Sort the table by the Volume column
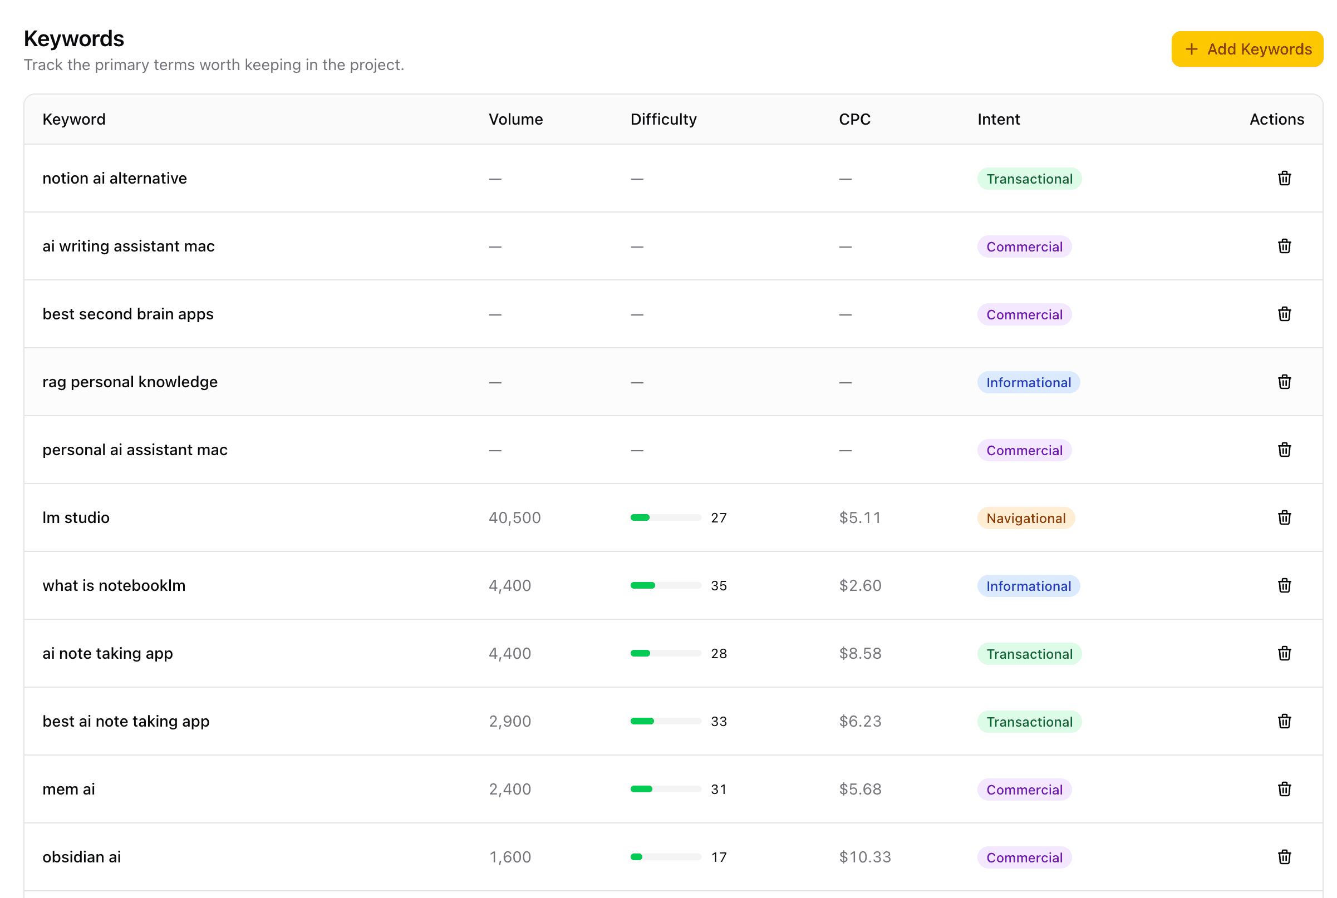This screenshot has width=1337, height=898. point(515,119)
